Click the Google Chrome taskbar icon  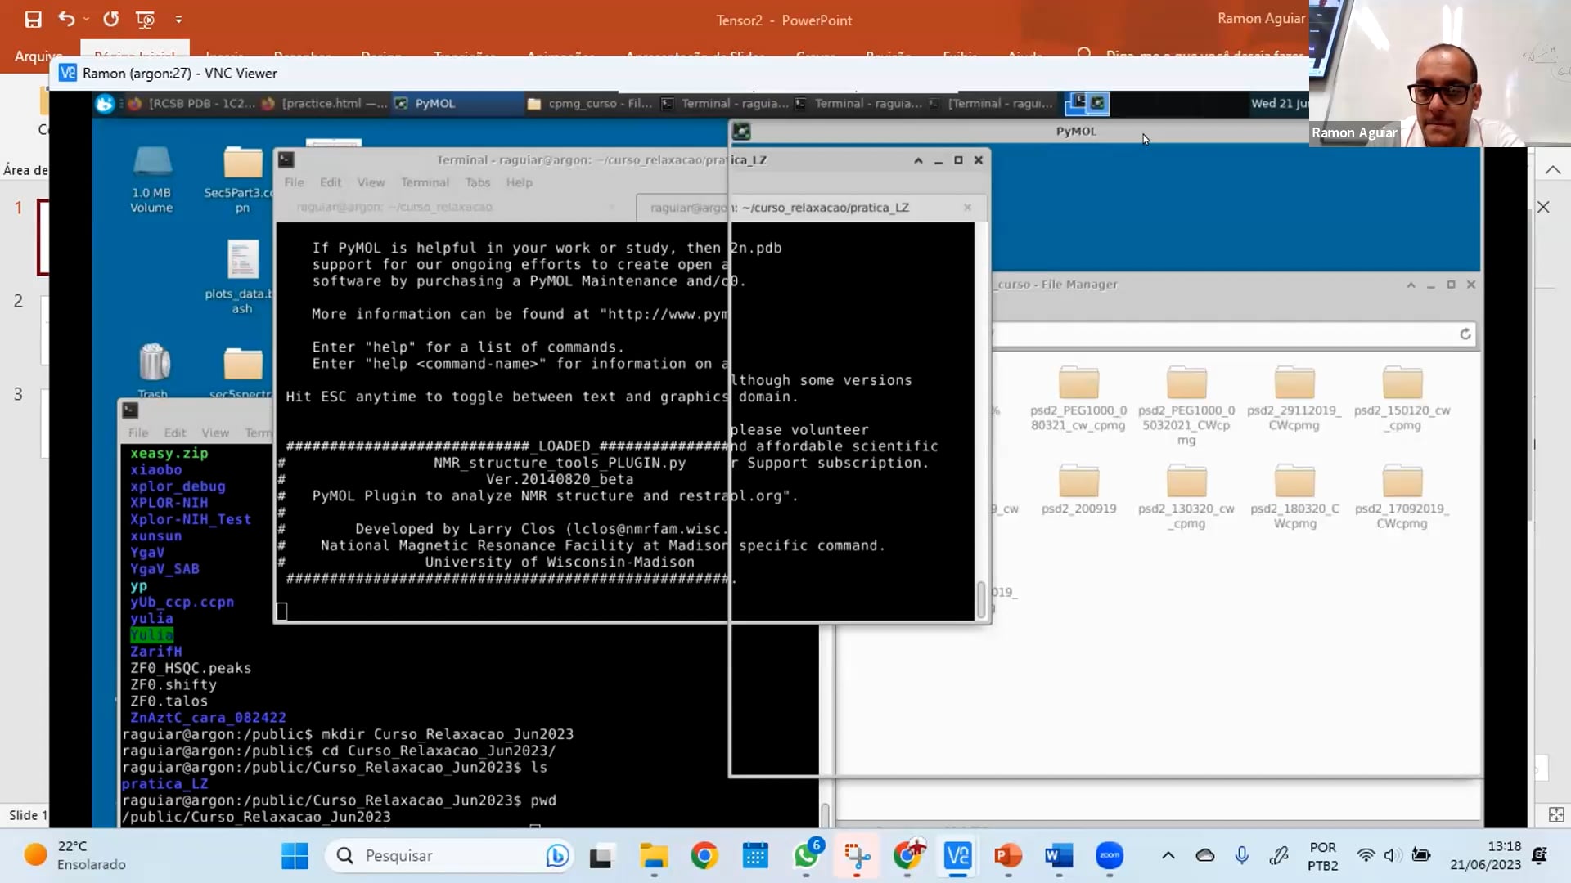coord(704,856)
